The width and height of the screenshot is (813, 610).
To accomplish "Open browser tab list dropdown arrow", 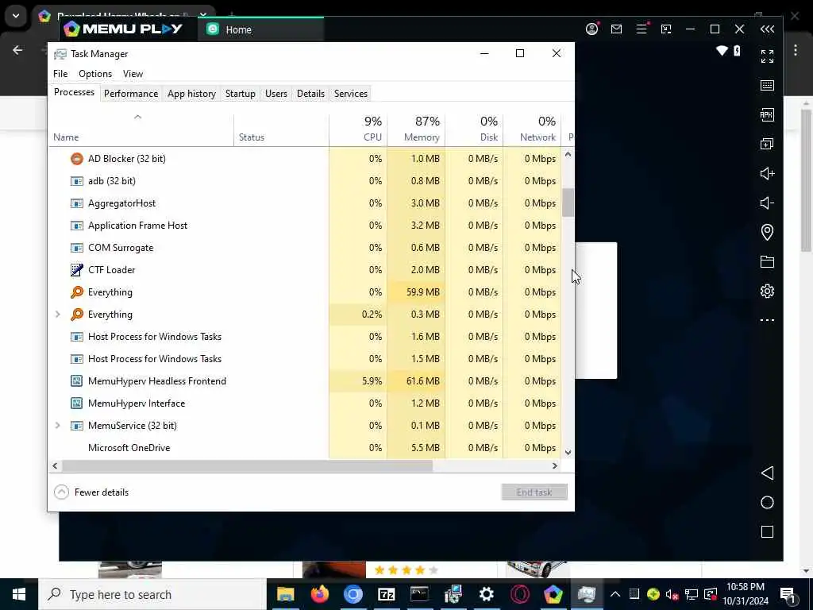I will point(16,16).
